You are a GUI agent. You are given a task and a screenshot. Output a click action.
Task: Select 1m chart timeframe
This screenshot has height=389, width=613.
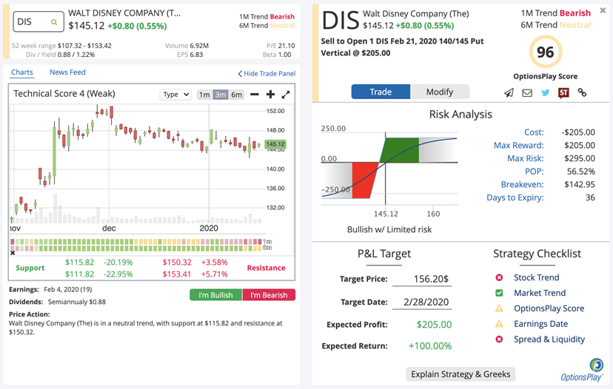[204, 95]
